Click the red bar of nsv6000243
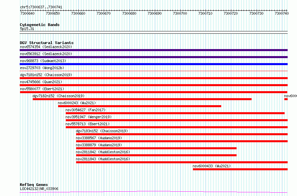Image resolution: width=297 pixels, height=196 pixels. click(139, 106)
